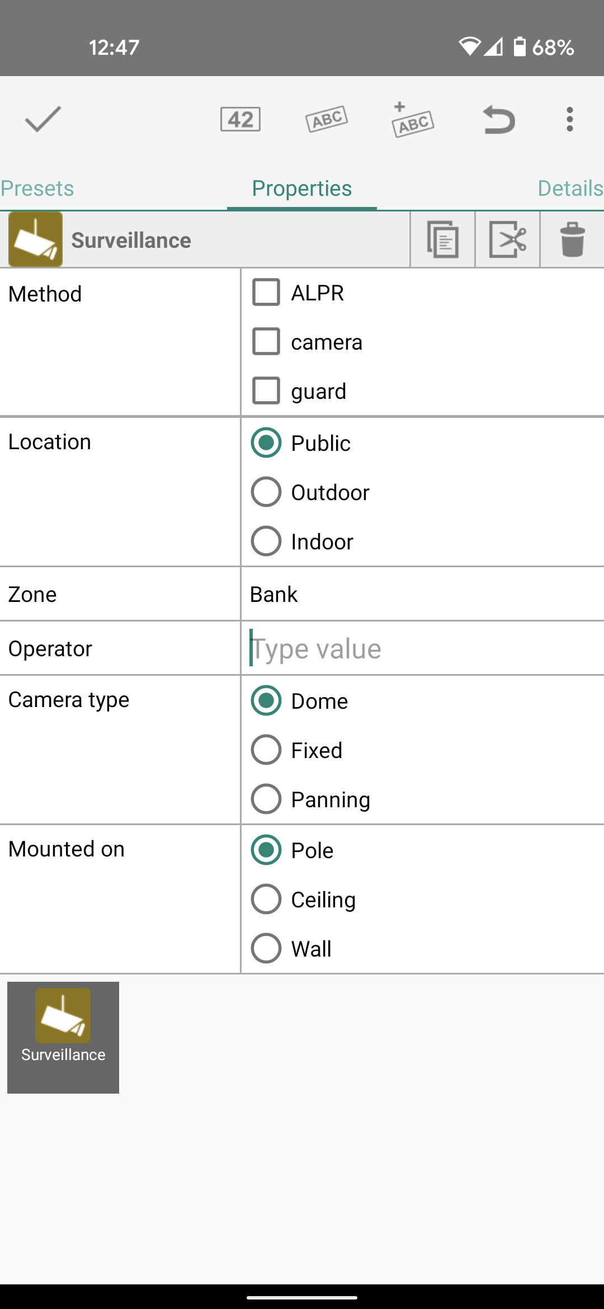This screenshot has height=1309, width=604.
Task: Select Outdoor location radio button
Action: (x=266, y=492)
